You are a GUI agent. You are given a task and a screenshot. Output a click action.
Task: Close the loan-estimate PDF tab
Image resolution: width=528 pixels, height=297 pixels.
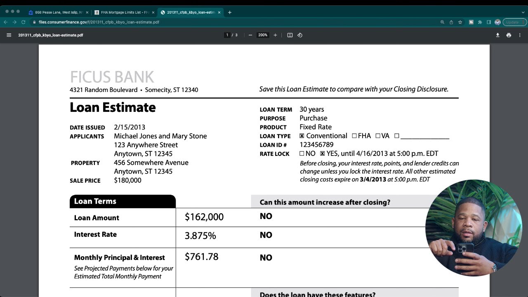pos(219,12)
